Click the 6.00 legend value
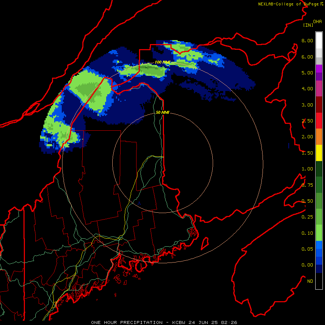 coord(307,57)
